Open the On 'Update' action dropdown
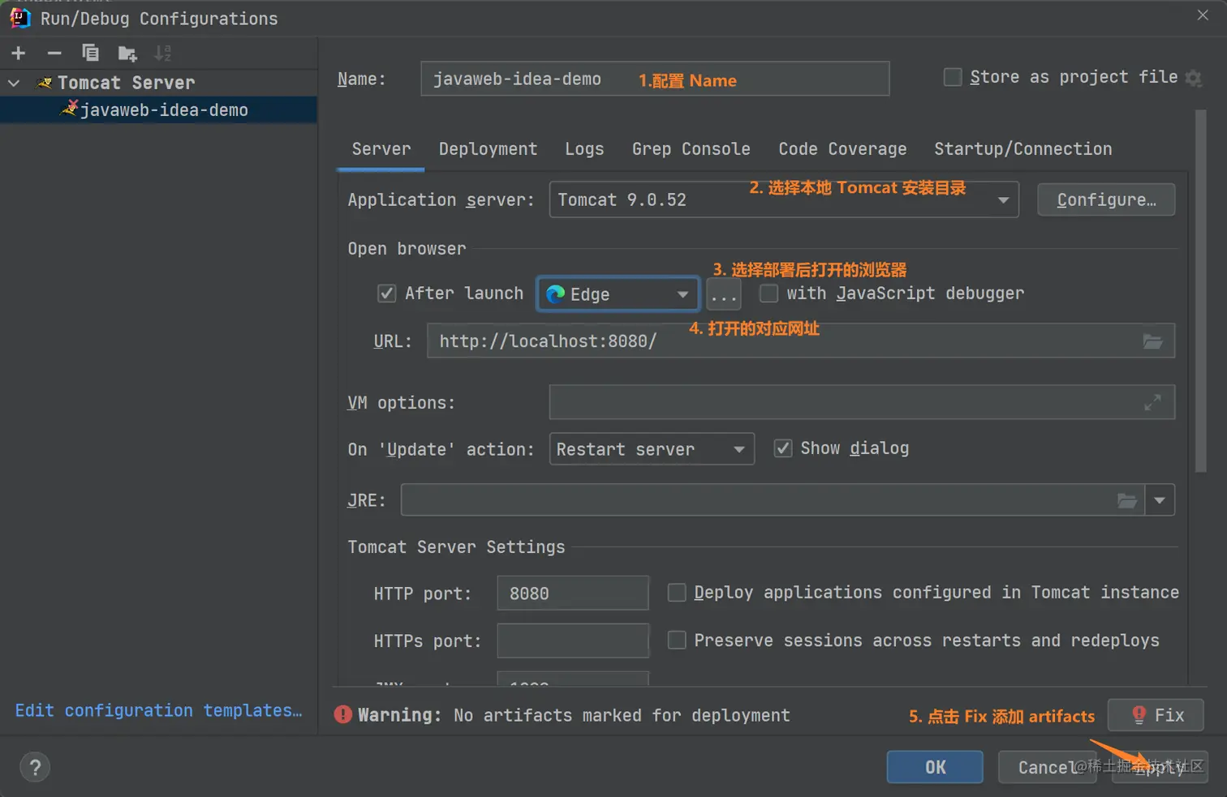Viewport: 1227px width, 797px height. (x=652, y=449)
